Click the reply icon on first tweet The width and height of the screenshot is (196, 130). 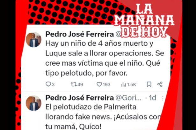click(x=48, y=84)
